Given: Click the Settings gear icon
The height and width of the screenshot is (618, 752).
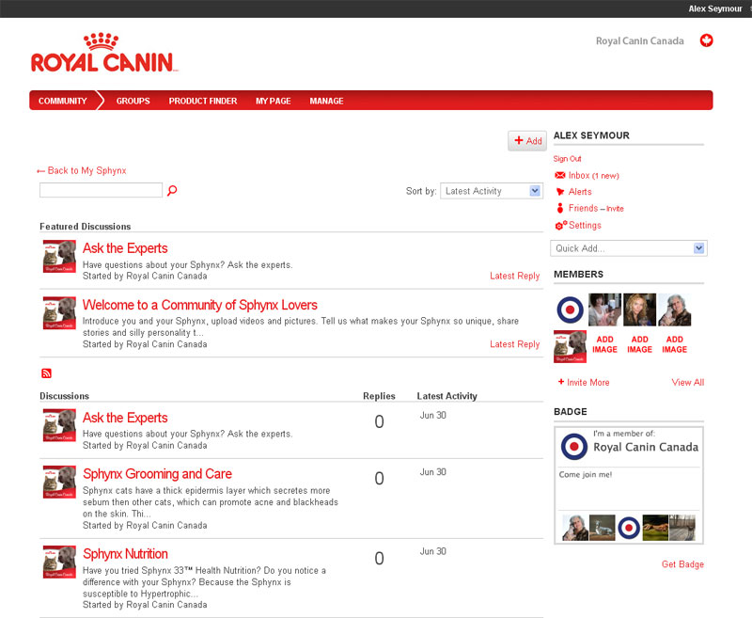Looking at the screenshot, I should coord(560,226).
